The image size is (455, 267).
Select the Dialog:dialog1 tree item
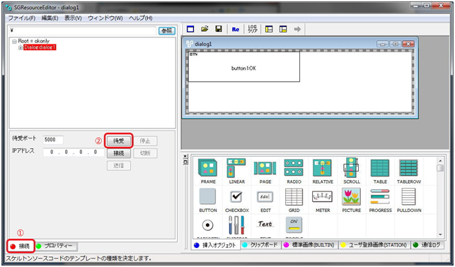coord(40,47)
